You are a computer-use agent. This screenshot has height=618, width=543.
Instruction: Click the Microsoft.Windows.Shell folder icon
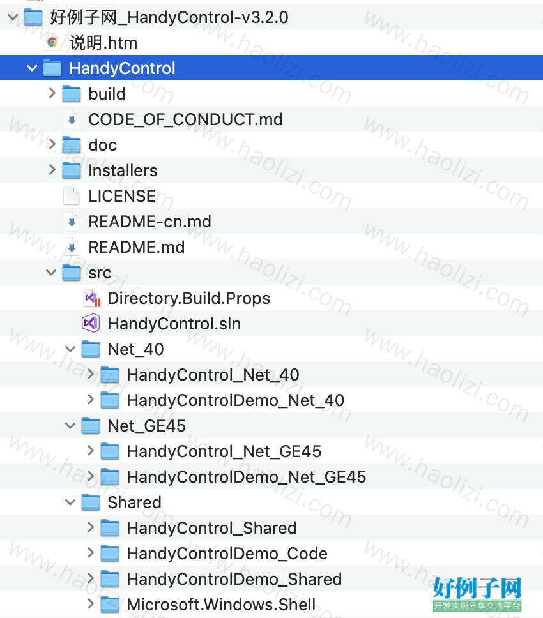(x=110, y=604)
